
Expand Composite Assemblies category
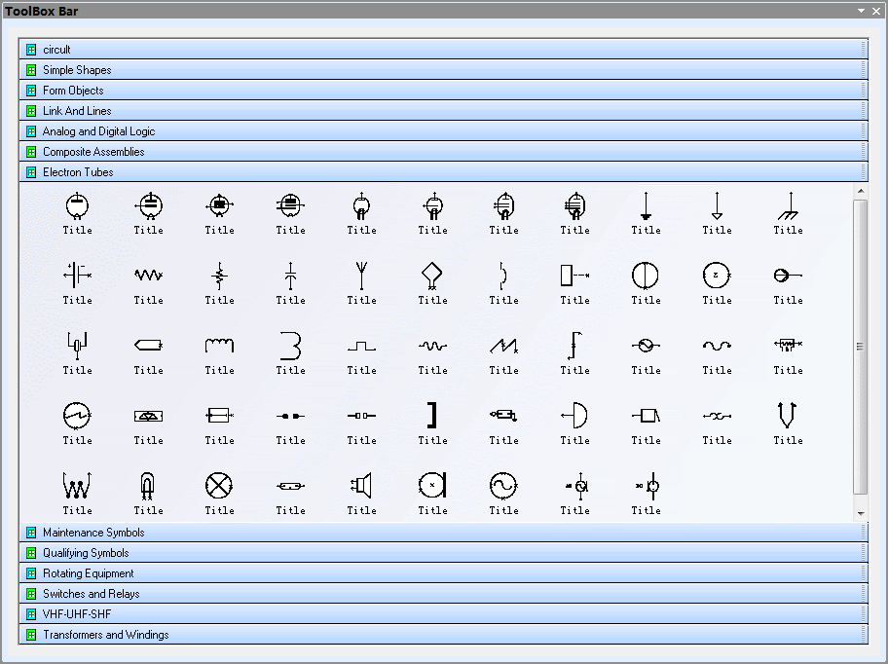[443, 151]
